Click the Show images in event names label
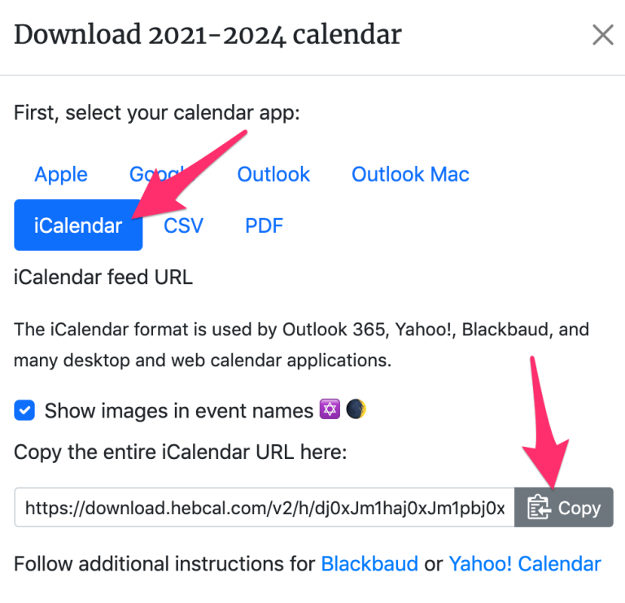Viewport: 625px width, 603px height. click(x=179, y=410)
